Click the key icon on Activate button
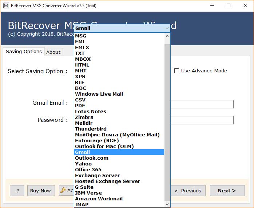Image resolution: width=254 pixels, height=208 pixels. coord(63,190)
